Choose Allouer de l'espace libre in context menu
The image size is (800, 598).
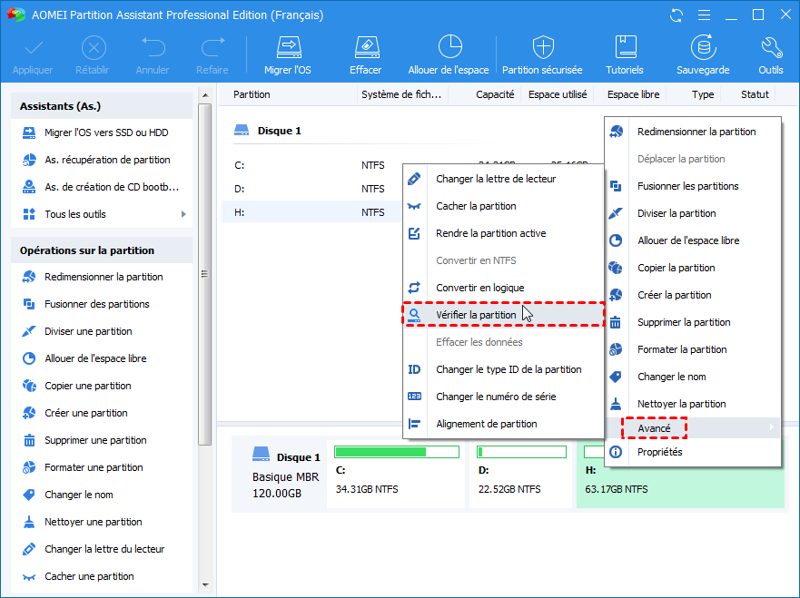click(693, 240)
